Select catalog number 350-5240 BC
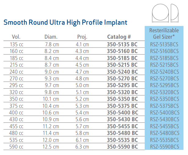This screenshot has width=188, height=155. click(x=122, y=72)
